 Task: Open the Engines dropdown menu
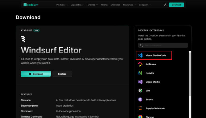(x=93, y=5)
